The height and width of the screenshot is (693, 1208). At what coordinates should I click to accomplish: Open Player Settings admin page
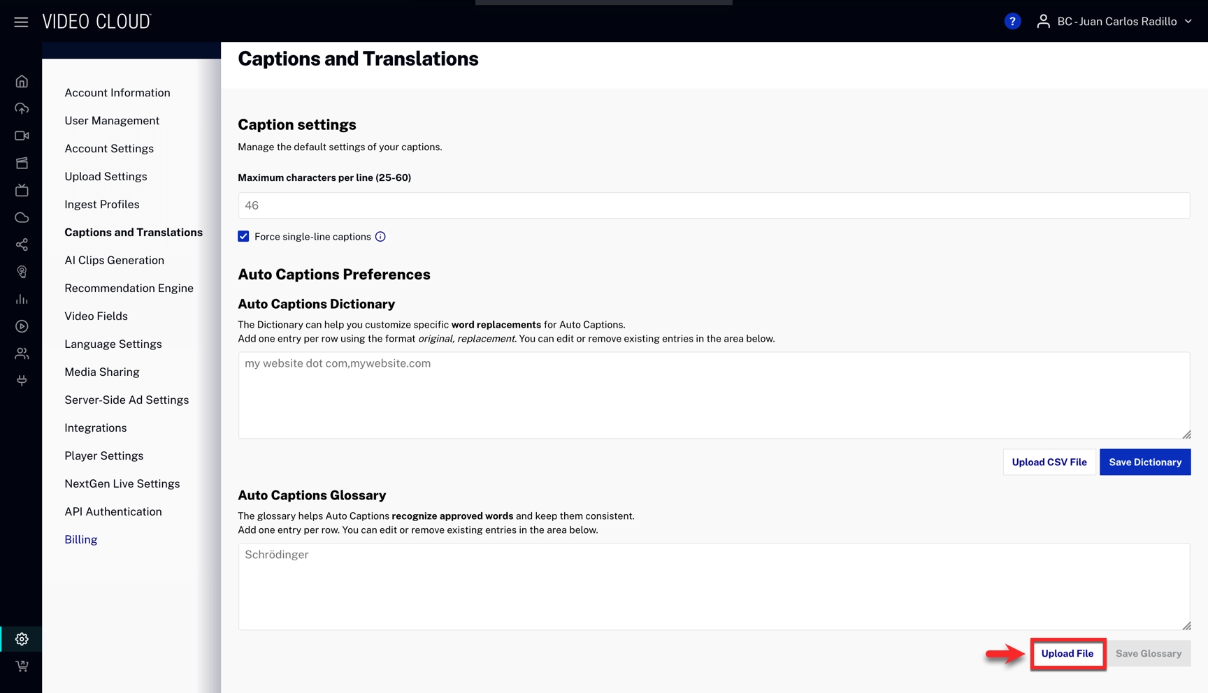click(x=104, y=455)
